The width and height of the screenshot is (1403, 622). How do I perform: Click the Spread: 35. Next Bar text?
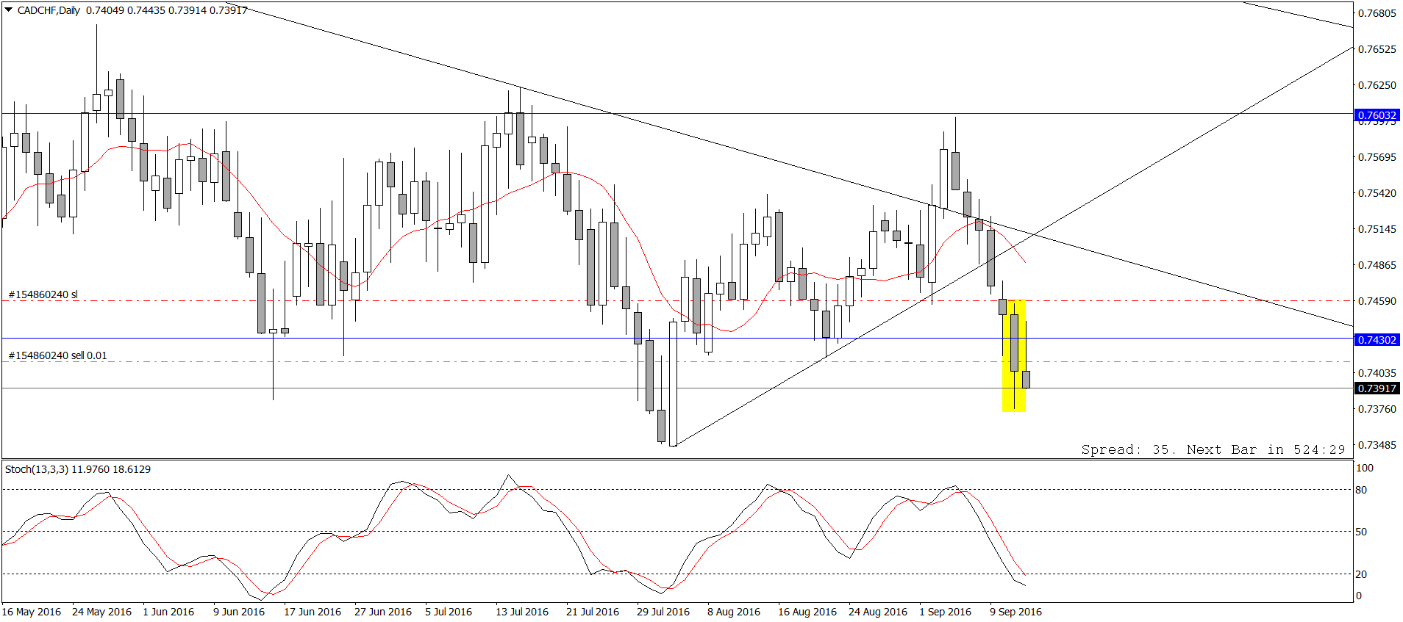click(1213, 449)
